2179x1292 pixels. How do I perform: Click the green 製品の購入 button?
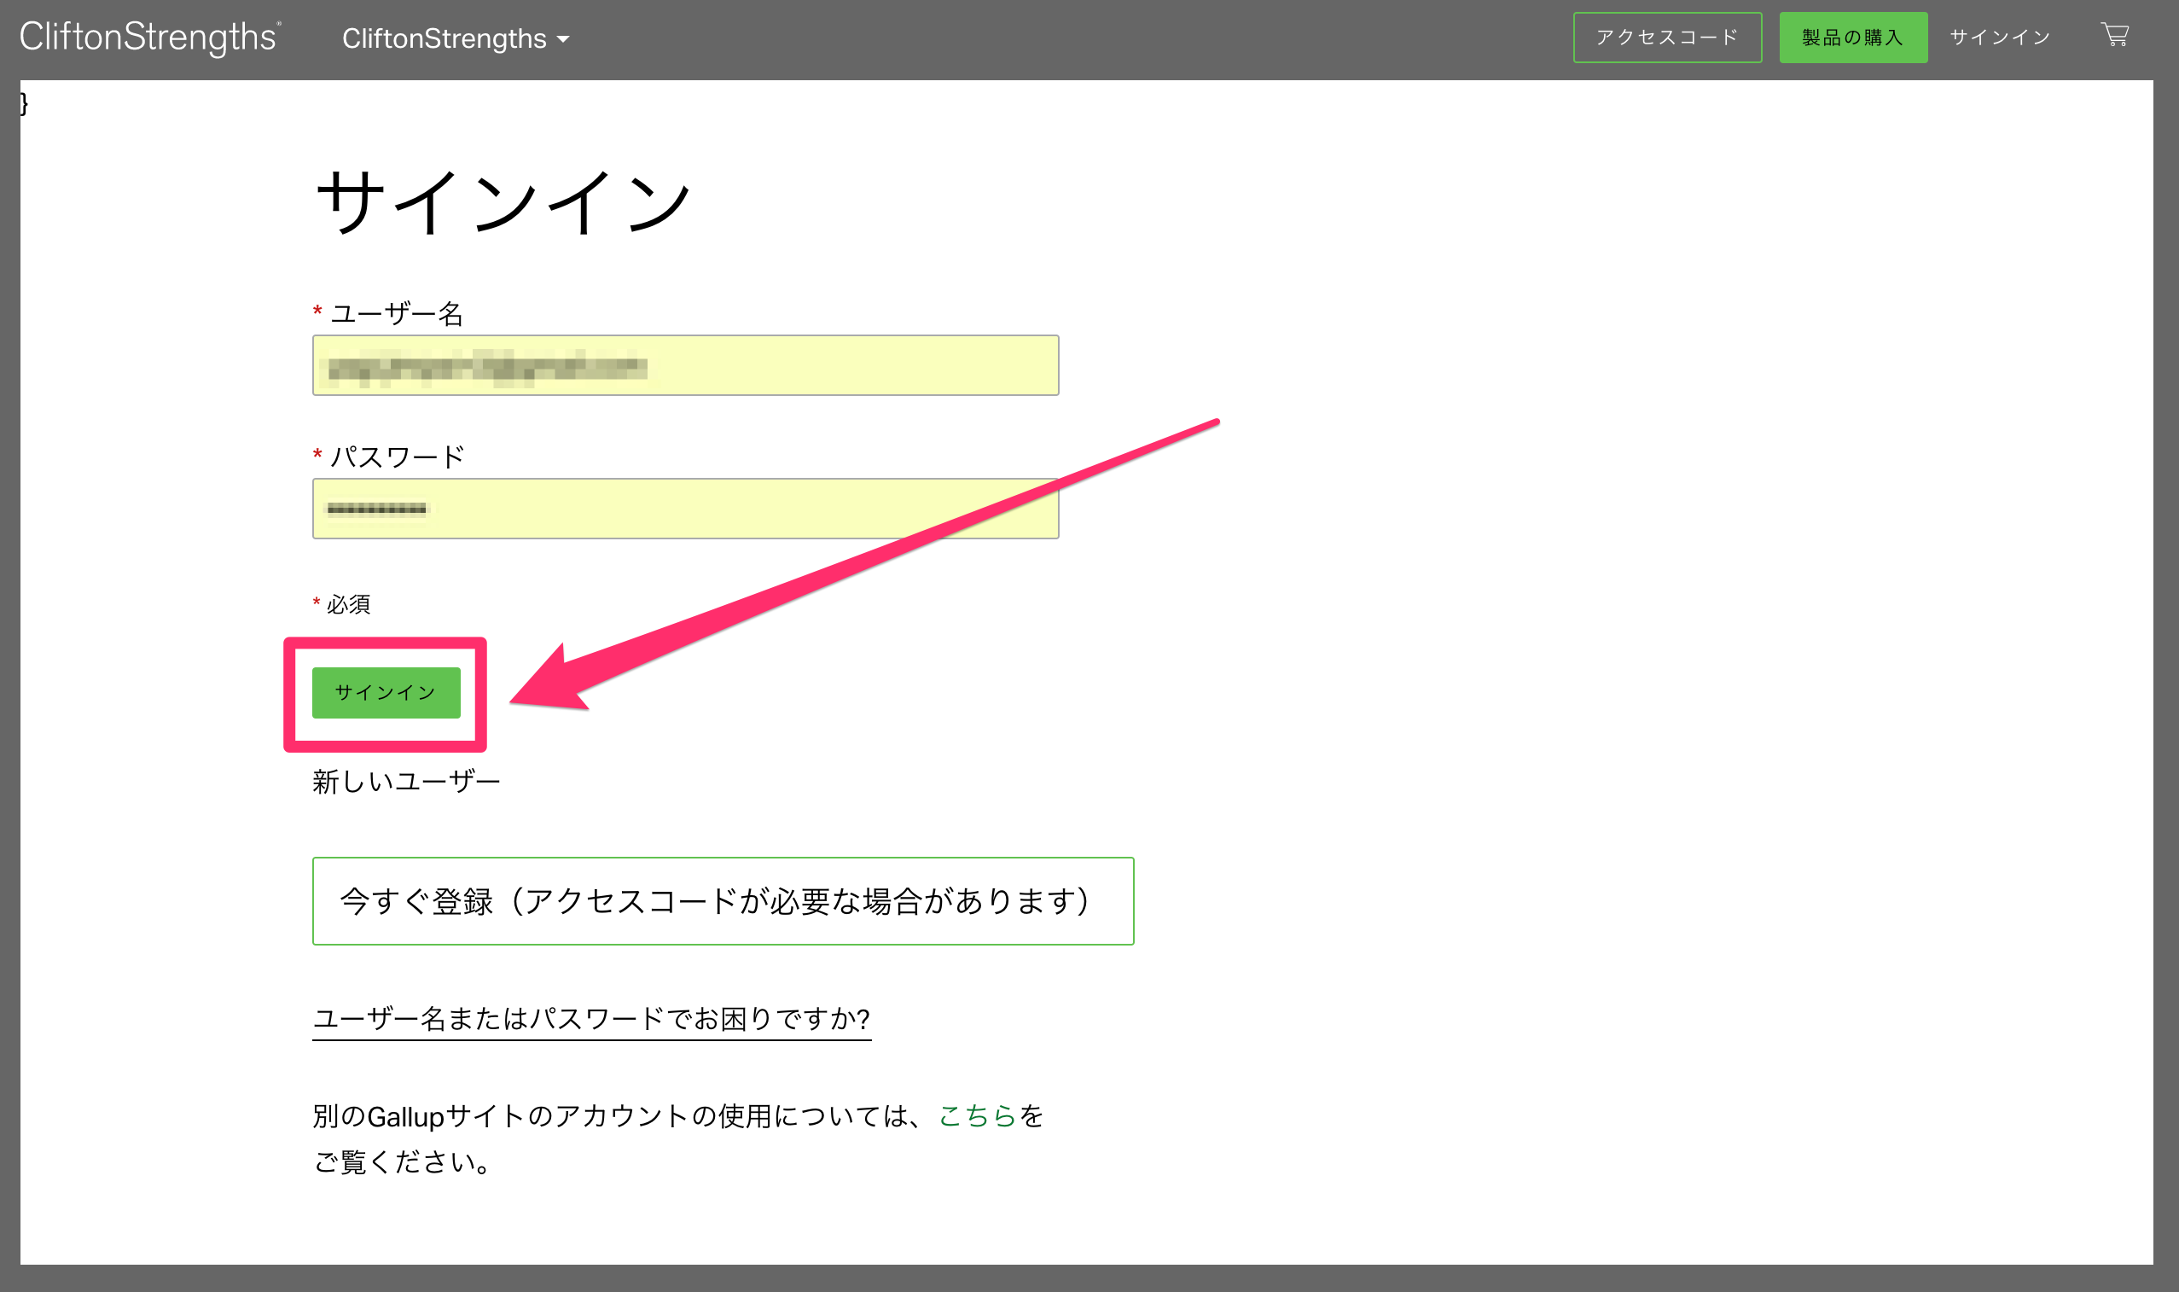pos(1853,38)
